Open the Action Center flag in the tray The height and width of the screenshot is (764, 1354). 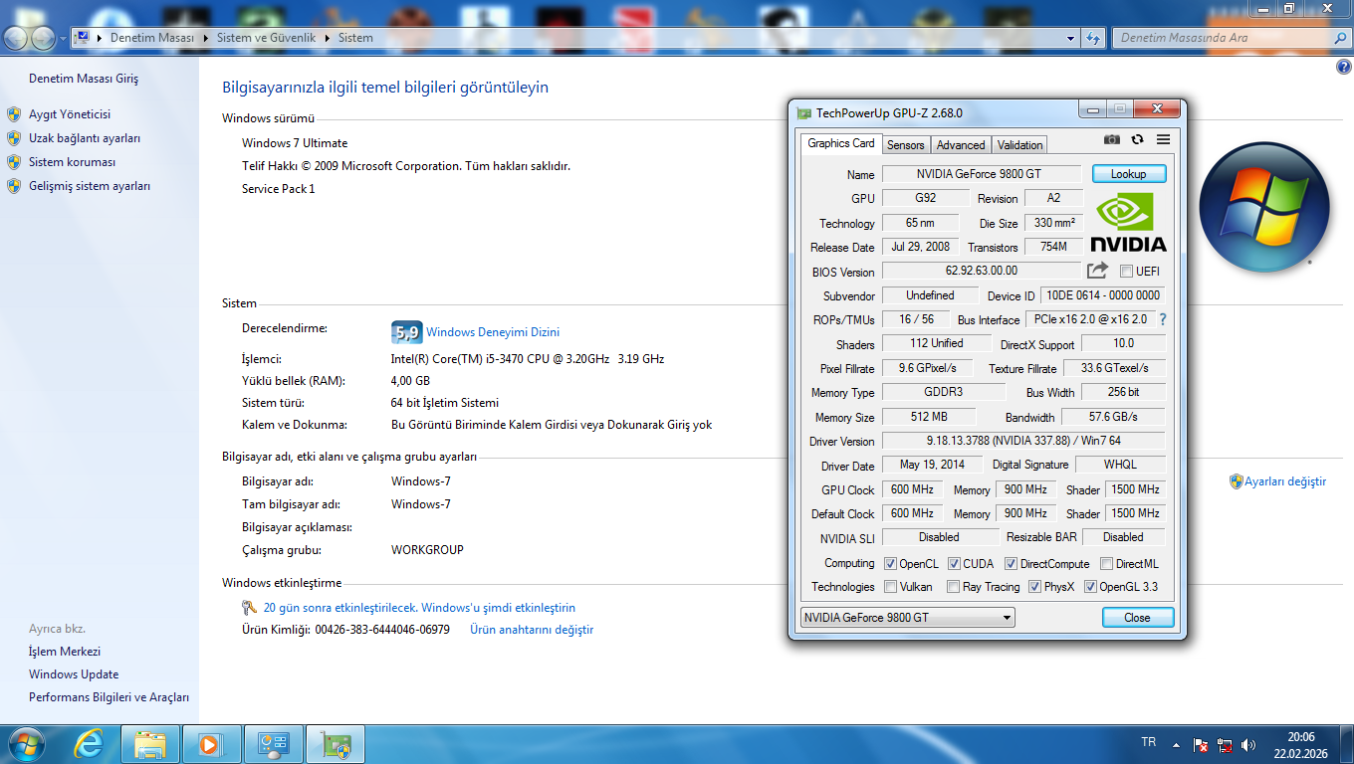pyautogui.click(x=1201, y=744)
